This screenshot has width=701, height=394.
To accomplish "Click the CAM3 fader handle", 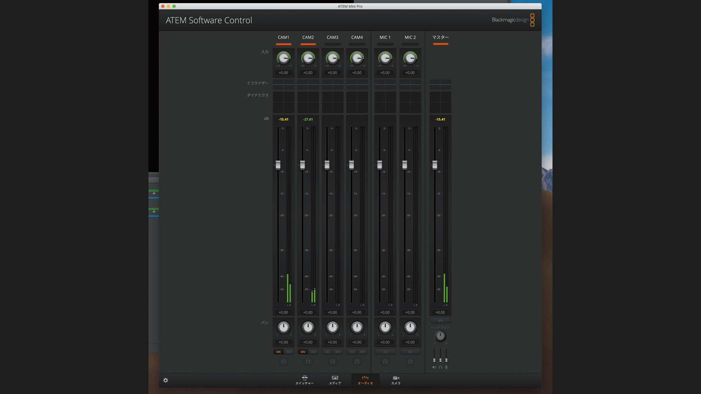I will point(327,165).
